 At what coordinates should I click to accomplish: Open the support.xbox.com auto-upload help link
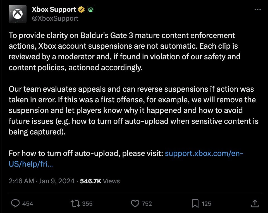point(204,153)
